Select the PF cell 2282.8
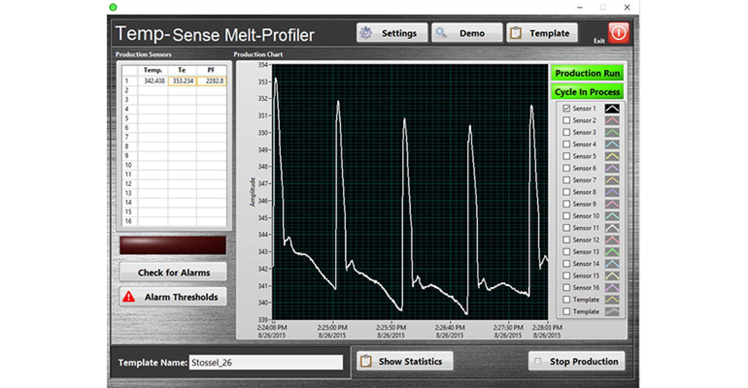The image size is (748, 388). [x=211, y=81]
